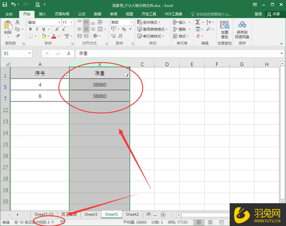Click the 登录 sign in button
The image size is (286, 226).
point(258,14)
